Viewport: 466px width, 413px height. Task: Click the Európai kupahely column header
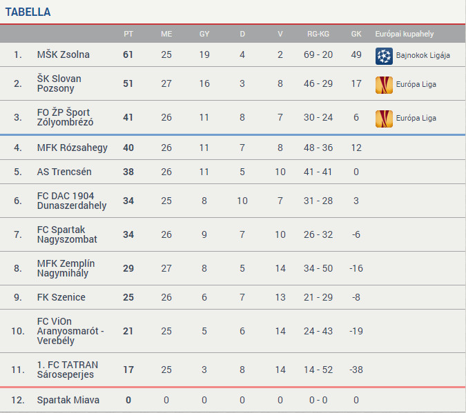[405, 34]
